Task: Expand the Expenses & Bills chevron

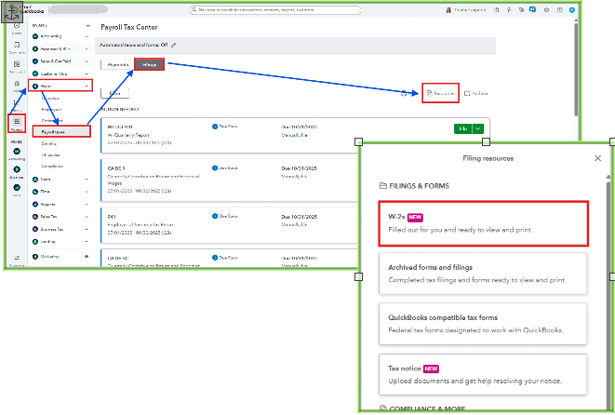Action: tap(87, 49)
